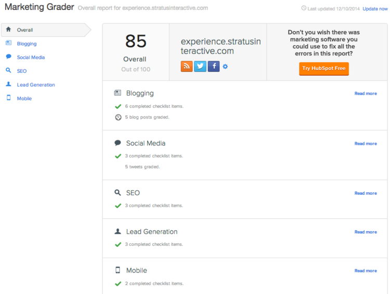
Task: Click the Blogging newspaper icon in sidebar
Action: [x=8, y=43]
